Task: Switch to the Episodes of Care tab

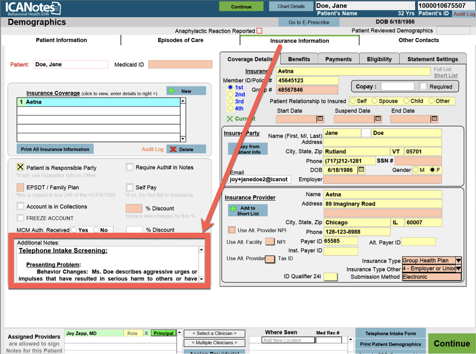Action: click(180, 40)
